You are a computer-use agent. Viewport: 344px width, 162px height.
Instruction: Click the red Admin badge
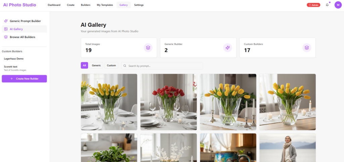click(313, 5)
